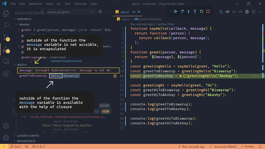This screenshot has width=265, height=149.
Task: Open launch.json via gear icon
Action: tap(100, 12)
